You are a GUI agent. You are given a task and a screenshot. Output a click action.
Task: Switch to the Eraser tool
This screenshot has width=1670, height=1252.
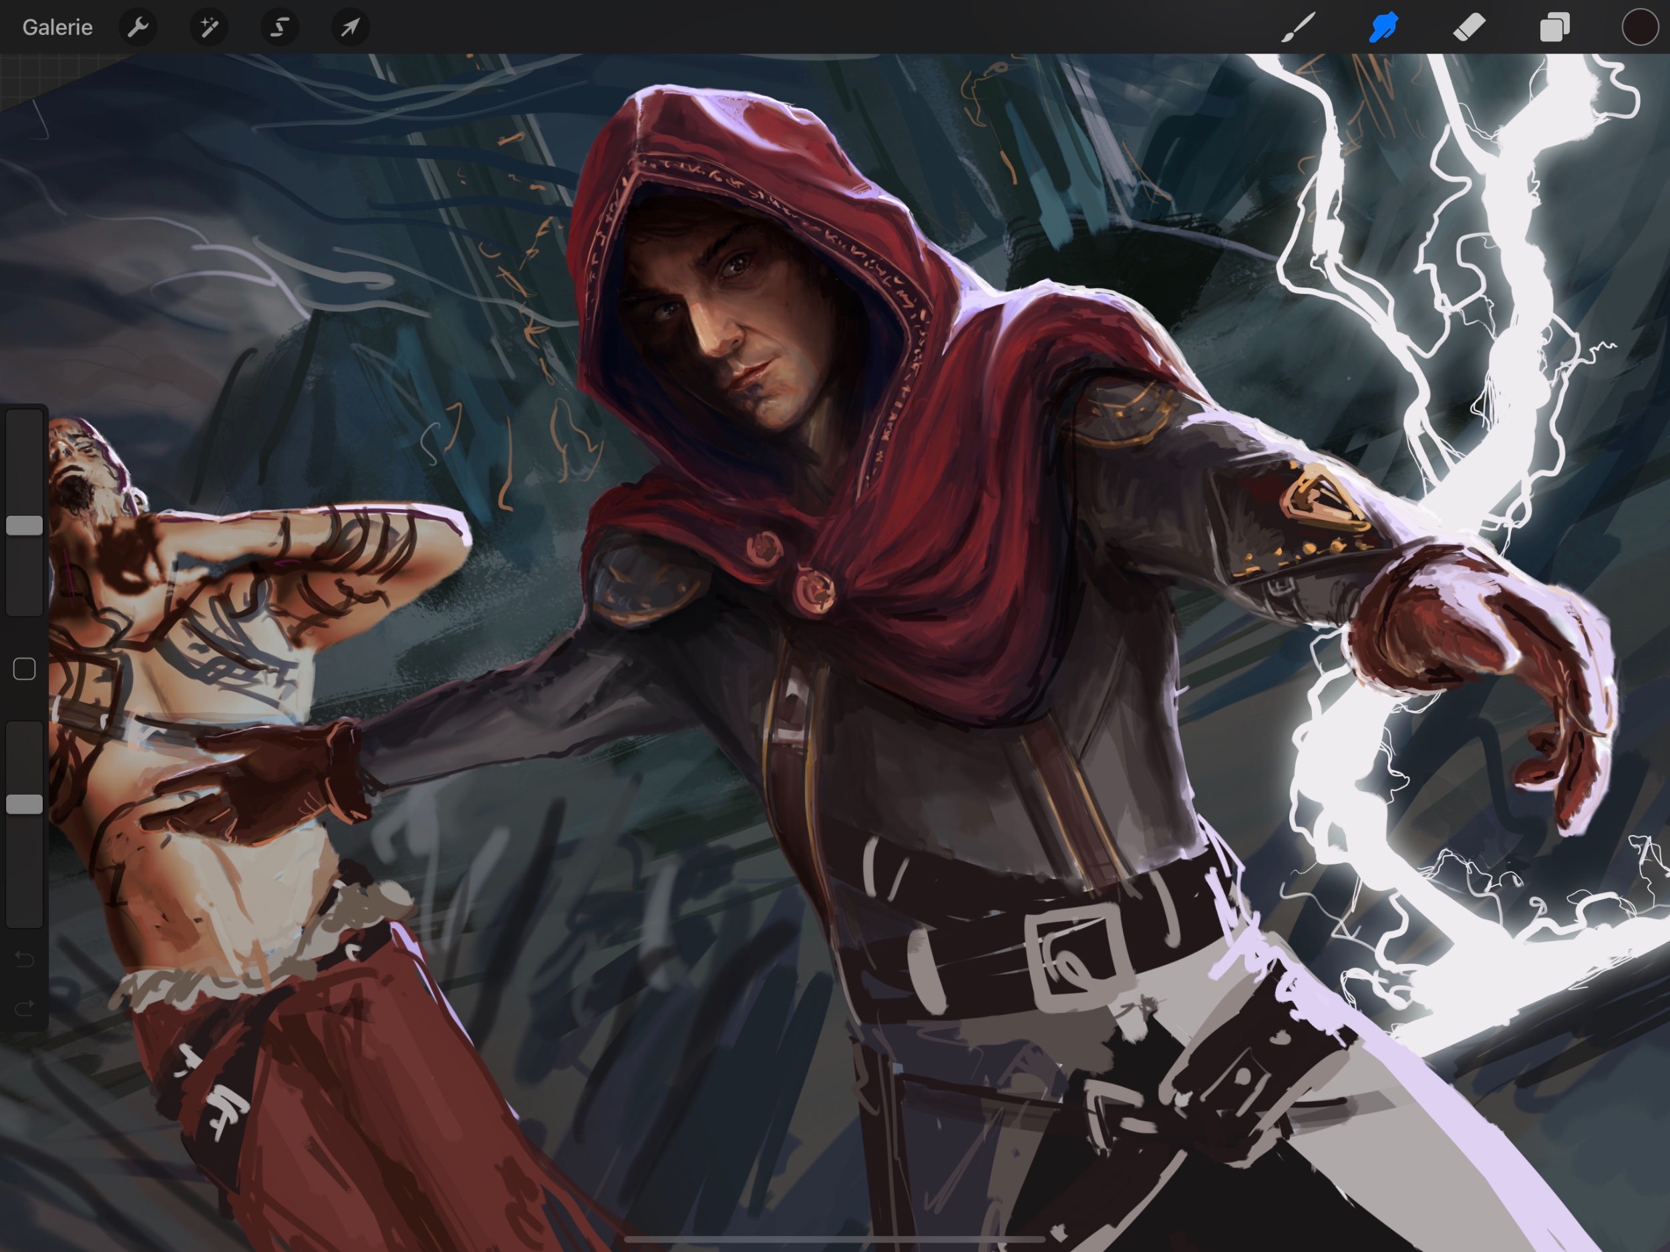(1469, 28)
